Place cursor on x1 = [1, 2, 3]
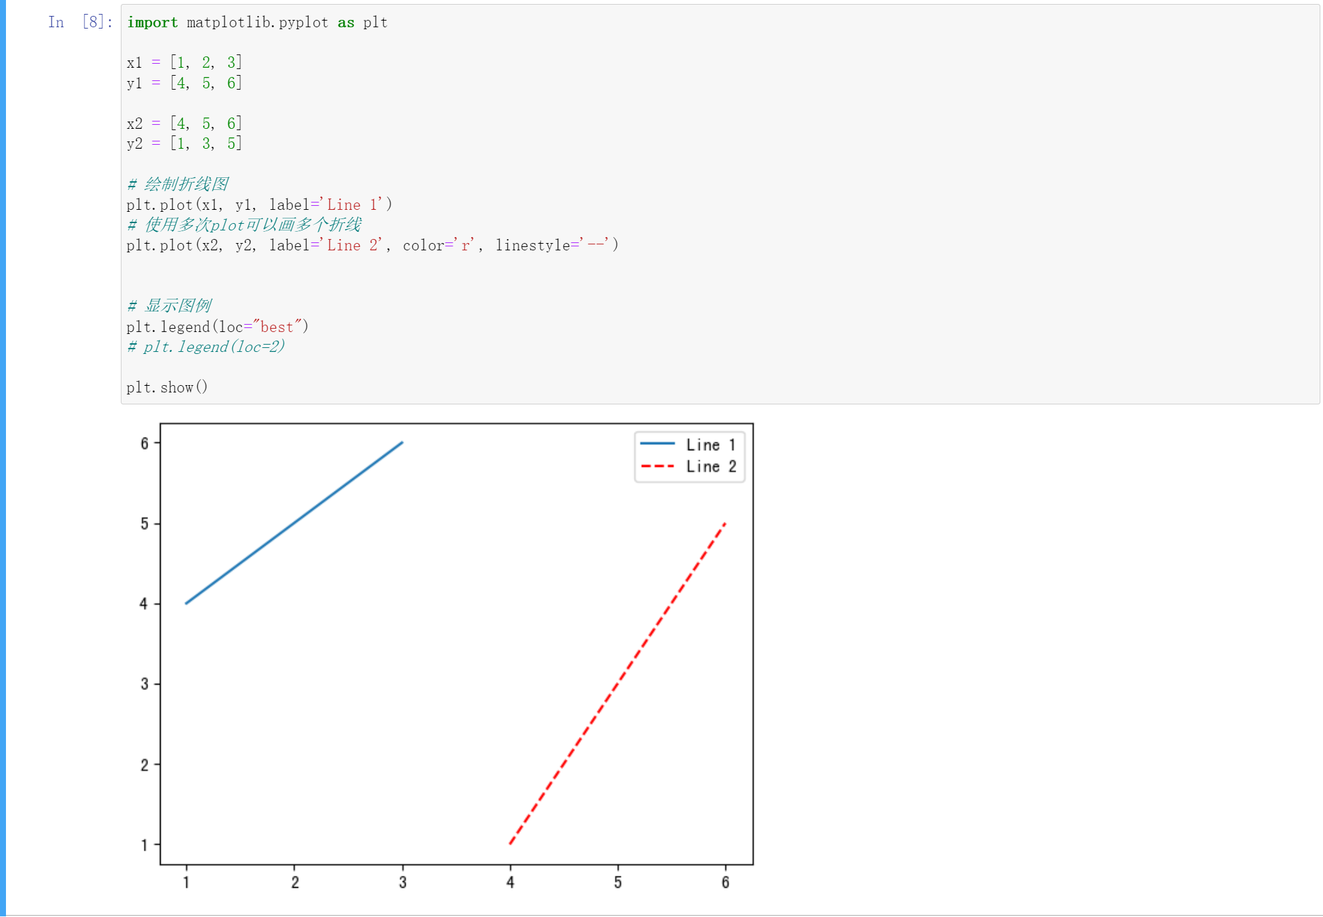 pos(185,62)
